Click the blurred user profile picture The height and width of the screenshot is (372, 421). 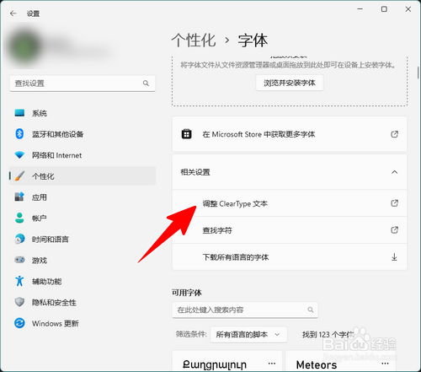tap(24, 46)
